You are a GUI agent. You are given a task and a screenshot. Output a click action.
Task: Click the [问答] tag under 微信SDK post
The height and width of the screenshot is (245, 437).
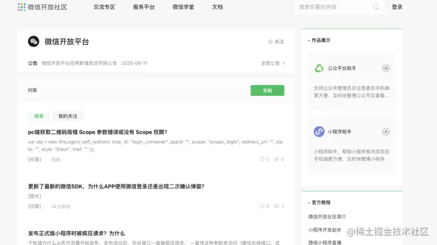pos(35,206)
